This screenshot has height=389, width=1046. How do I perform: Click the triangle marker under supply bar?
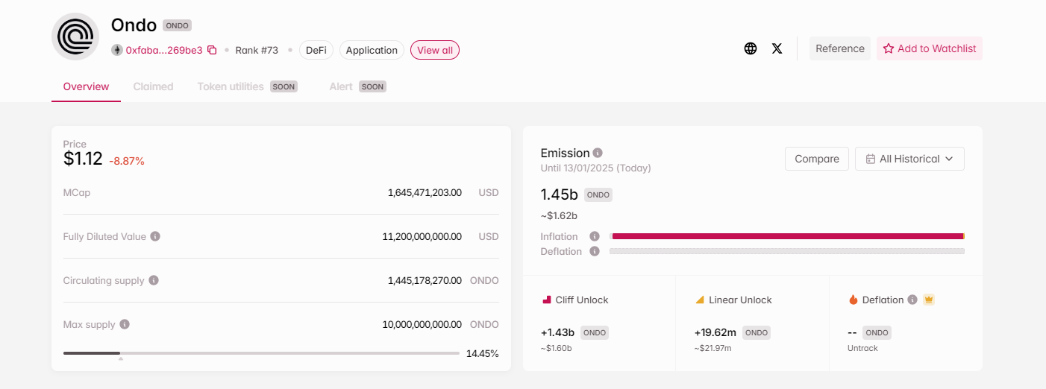point(120,359)
